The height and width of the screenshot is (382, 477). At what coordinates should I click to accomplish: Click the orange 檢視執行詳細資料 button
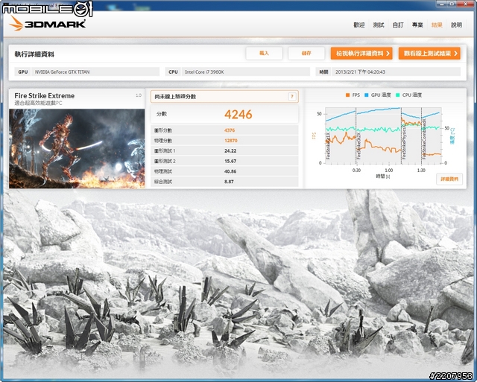[x=361, y=53]
